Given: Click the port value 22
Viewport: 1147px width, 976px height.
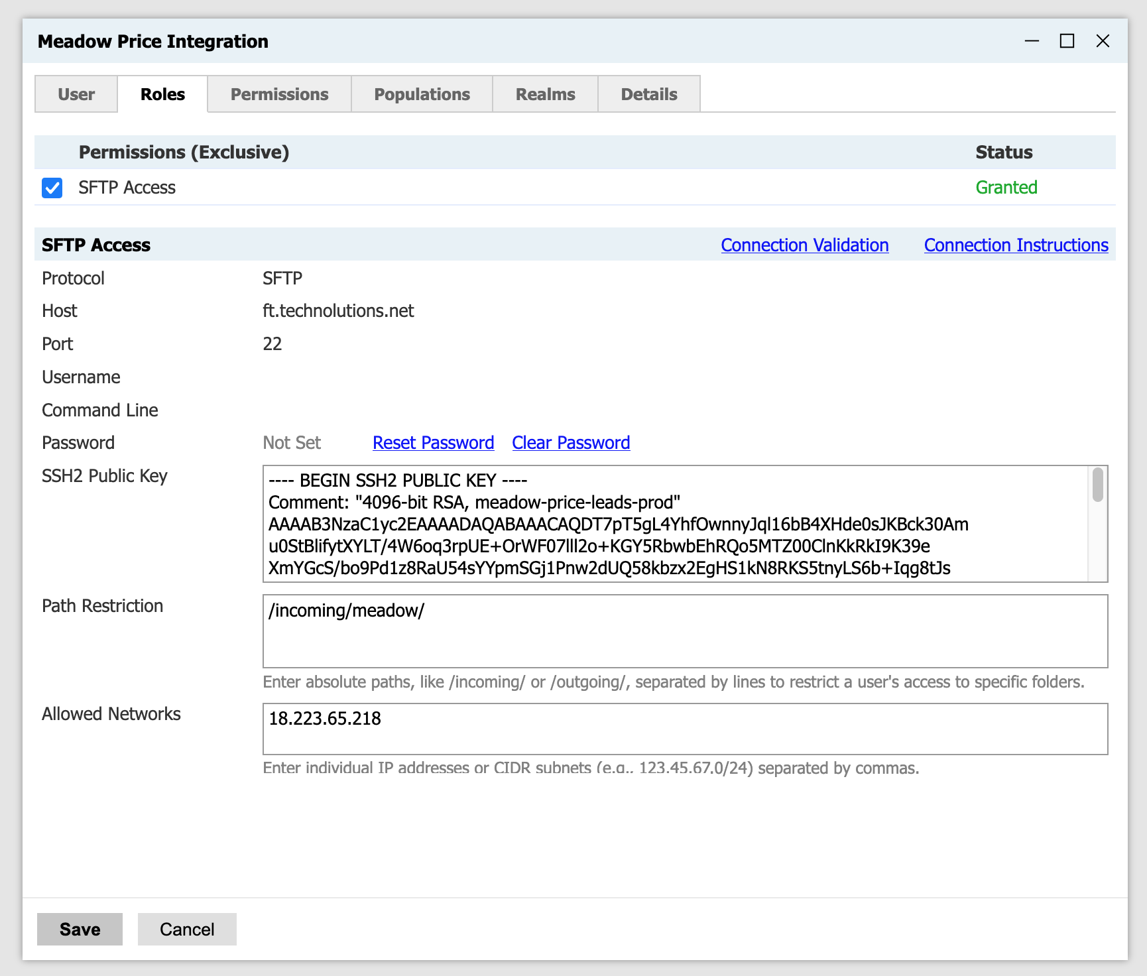Looking at the screenshot, I should [272, 344].
